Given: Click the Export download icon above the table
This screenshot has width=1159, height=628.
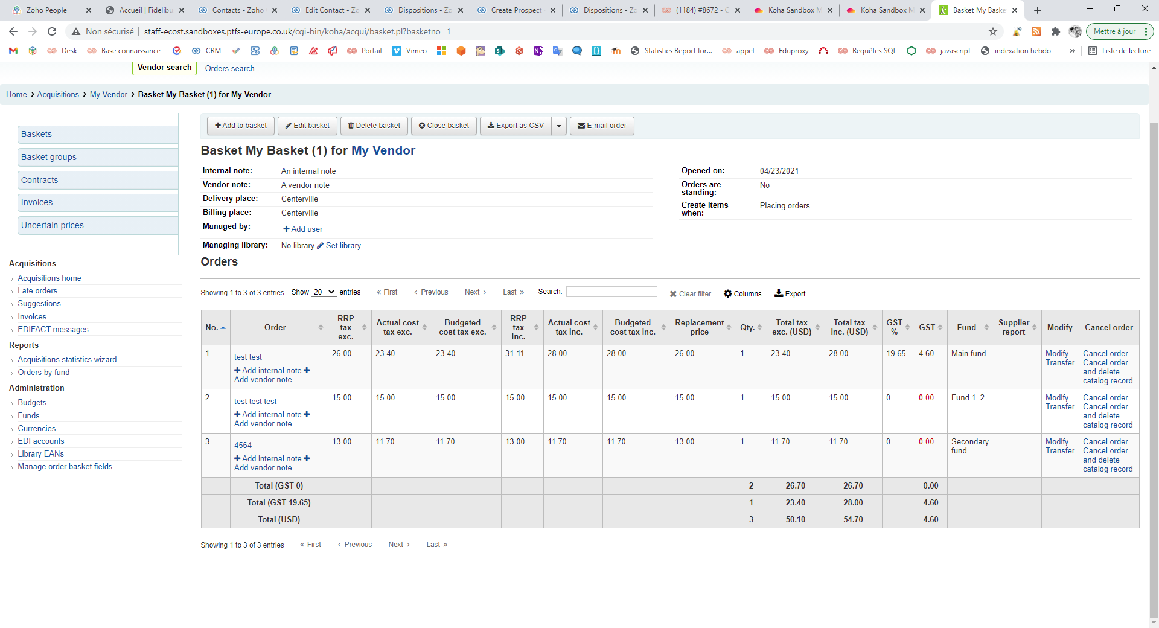Looking at the screenshot, I should pos(779,293).
